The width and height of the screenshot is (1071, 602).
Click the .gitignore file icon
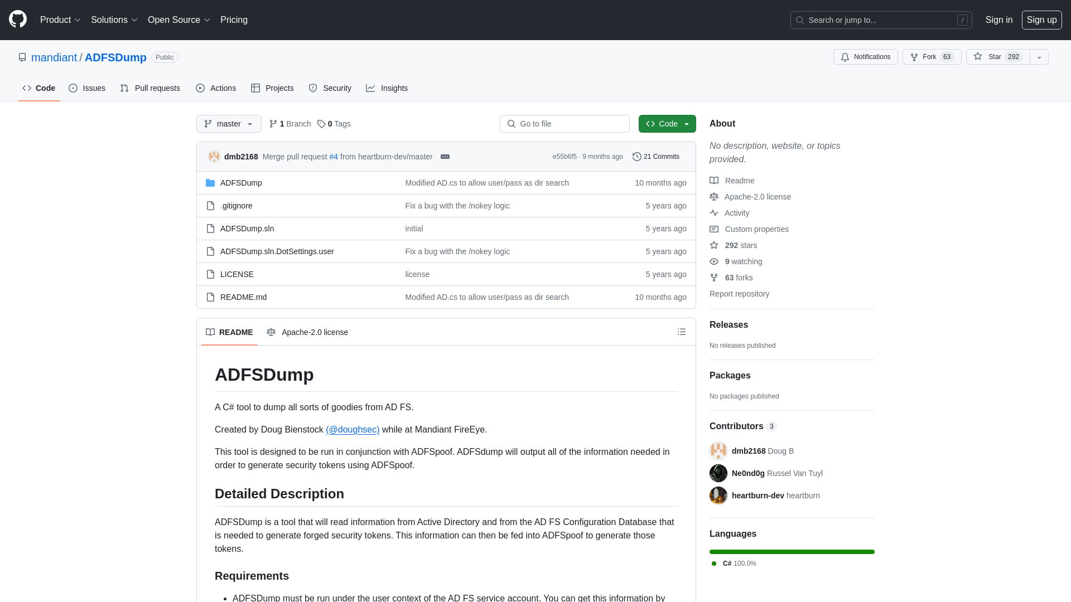coord(210,206)
